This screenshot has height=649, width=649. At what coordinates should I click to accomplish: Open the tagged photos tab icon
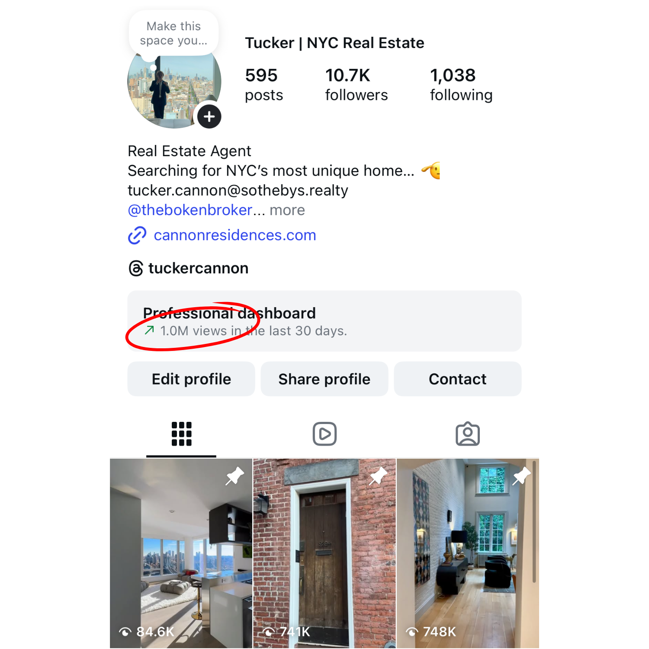(468, 434)
